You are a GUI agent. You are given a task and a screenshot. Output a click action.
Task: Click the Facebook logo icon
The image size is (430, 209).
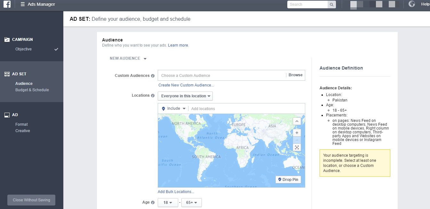pos(7,4)
